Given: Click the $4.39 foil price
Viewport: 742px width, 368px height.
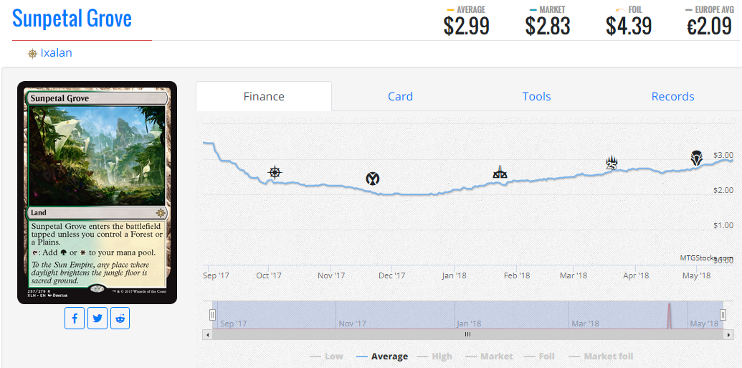Looking at the screenshot, I should tap(629, 26).
